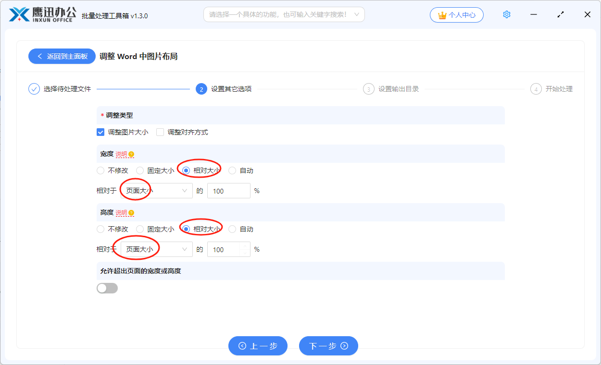Toggle 允许超出页面的宽度或高度 switch
This screenshot has width=601, height=365.
[x=107, y=288]
